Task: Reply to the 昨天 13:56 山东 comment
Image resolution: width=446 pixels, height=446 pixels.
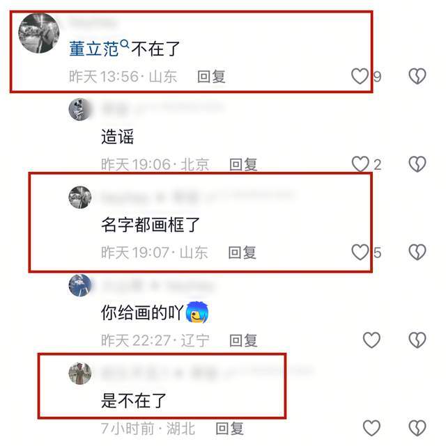Action: [x=212, y=77]
